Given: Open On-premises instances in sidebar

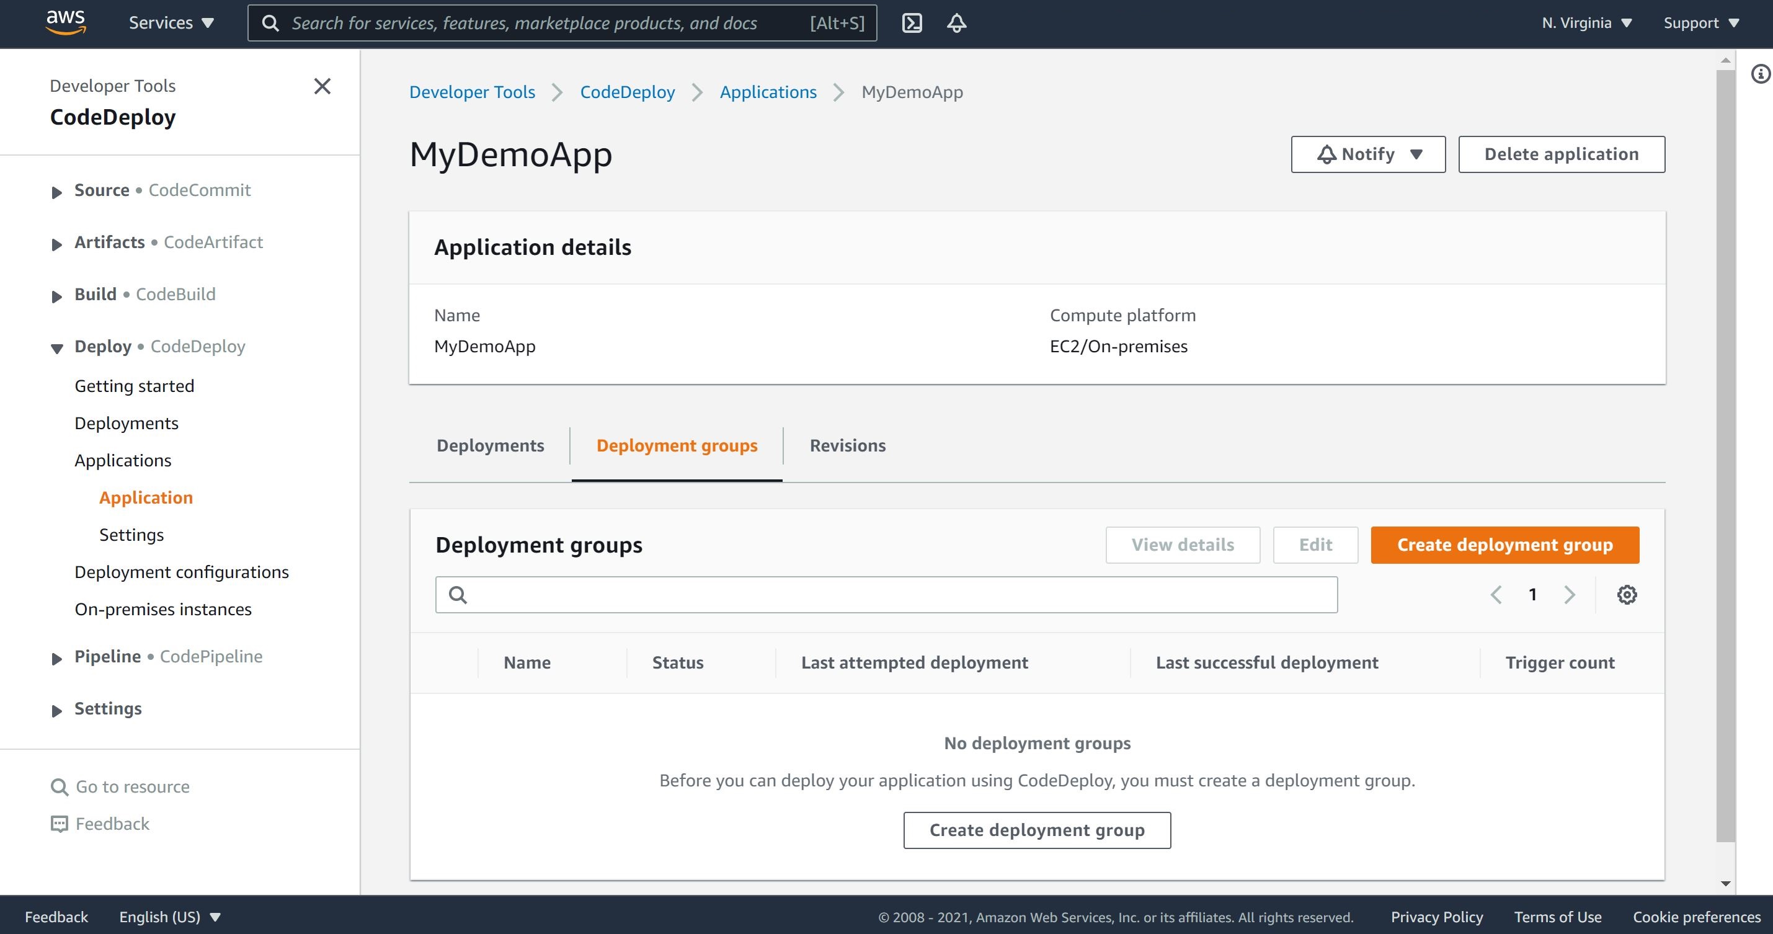Looking at the screenshot, I should coord(163,609).
